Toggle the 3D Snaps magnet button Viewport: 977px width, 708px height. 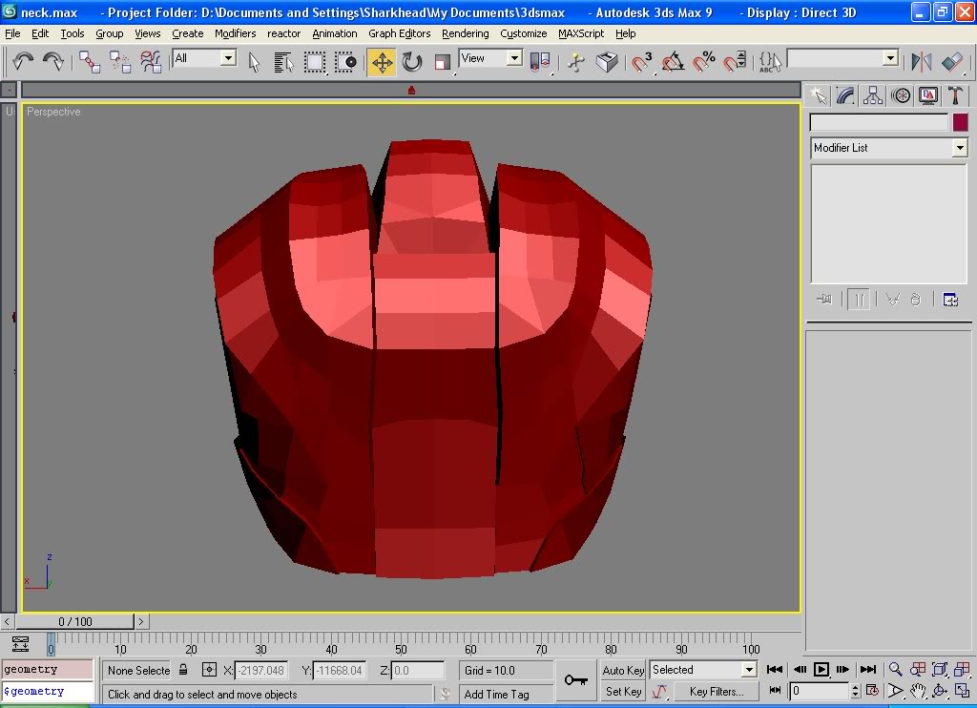click(642, 63)
